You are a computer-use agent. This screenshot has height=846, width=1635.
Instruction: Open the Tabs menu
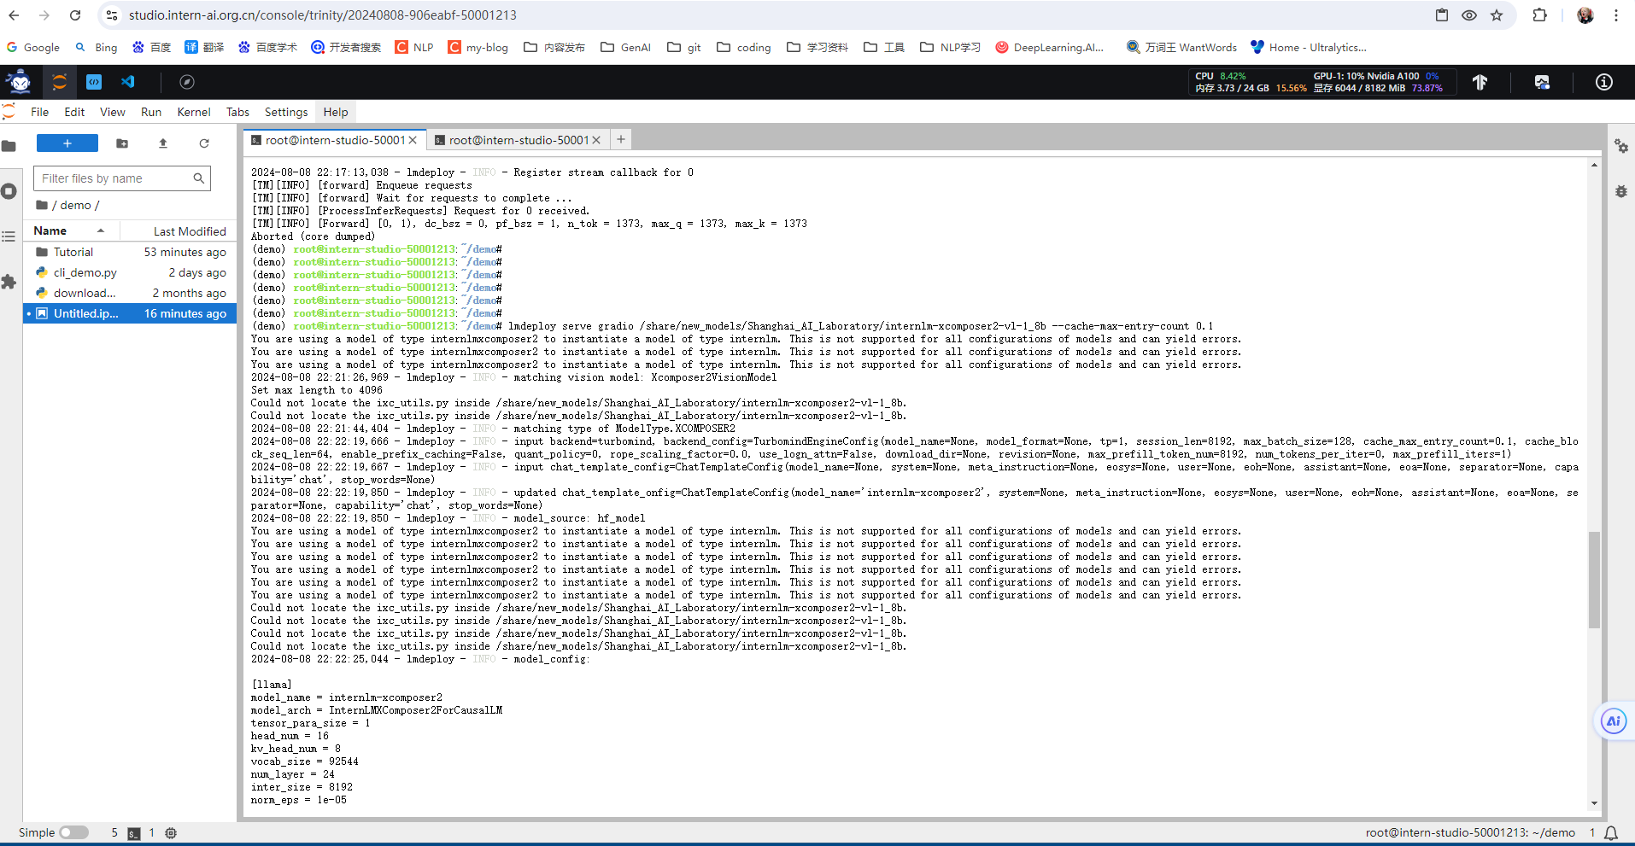click(237, 112)
